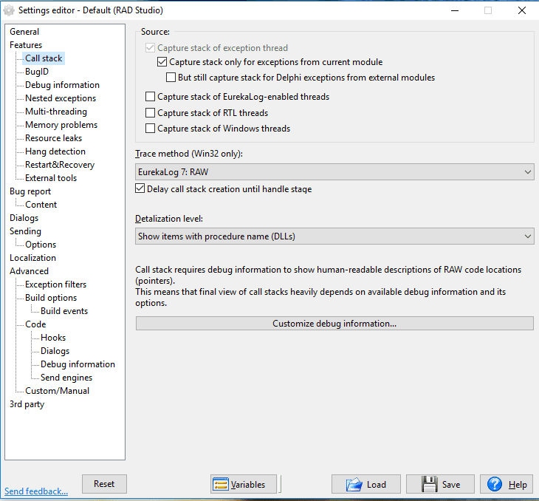Open the Send feedback link

[36, 491]
